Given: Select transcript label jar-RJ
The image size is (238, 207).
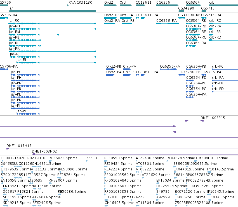Looking at the screenshot, I should 15,54.
